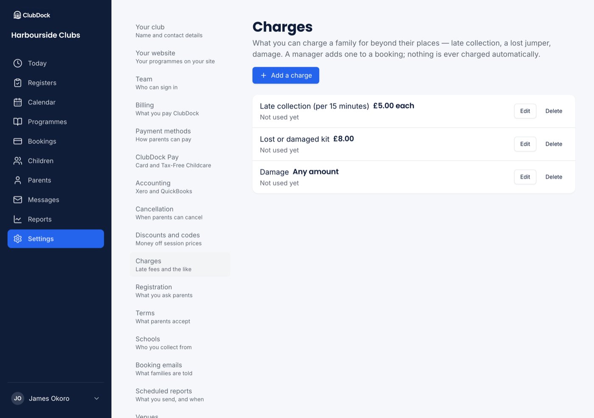Delete the Damage charge
The height and width of the screenshot is (418, 594).
554,177
